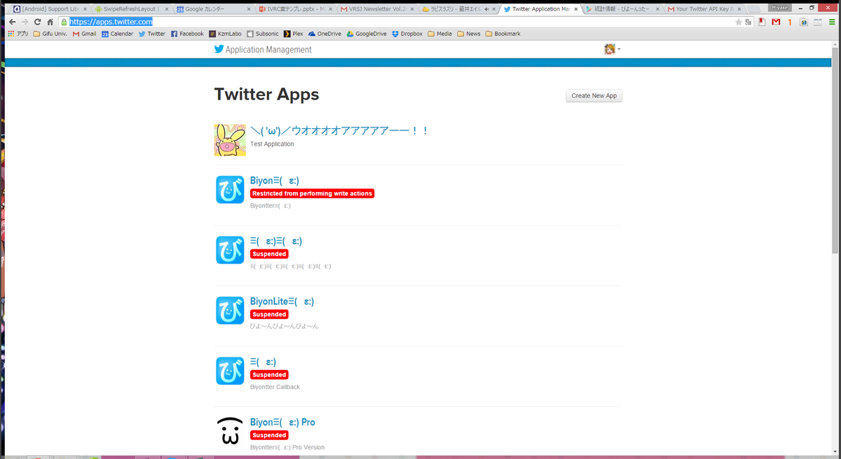Click the rabbit Test Application thumbnail

[x=230, y=140]
